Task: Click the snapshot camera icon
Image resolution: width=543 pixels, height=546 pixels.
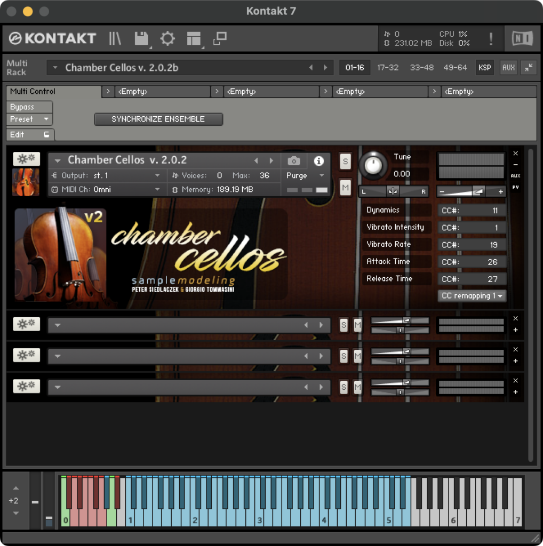Action: (293, 161)
